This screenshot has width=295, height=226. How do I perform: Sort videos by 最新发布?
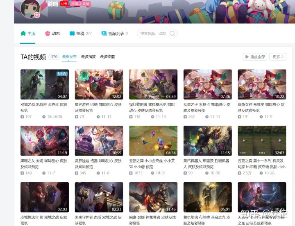[69, 56]
